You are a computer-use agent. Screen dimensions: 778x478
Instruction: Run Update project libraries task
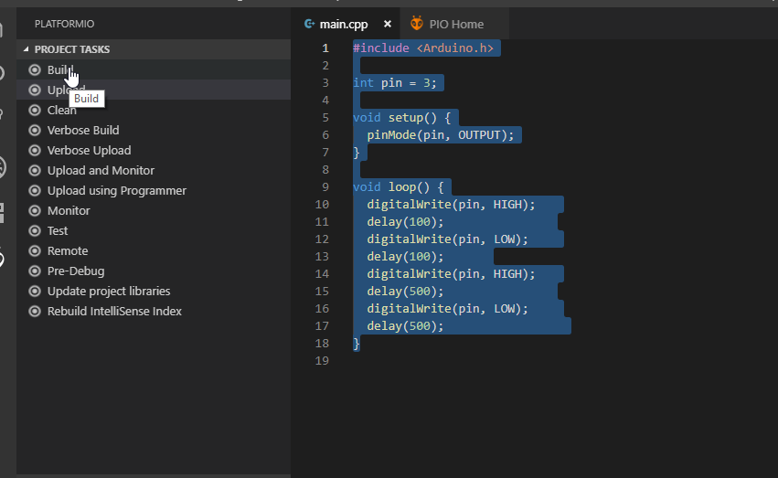point(109,291)
